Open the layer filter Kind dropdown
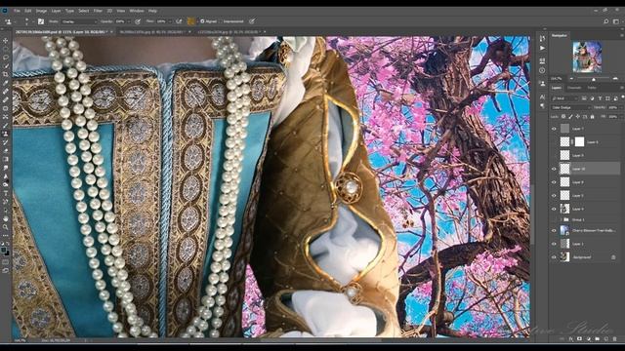 tap(564, 98)
